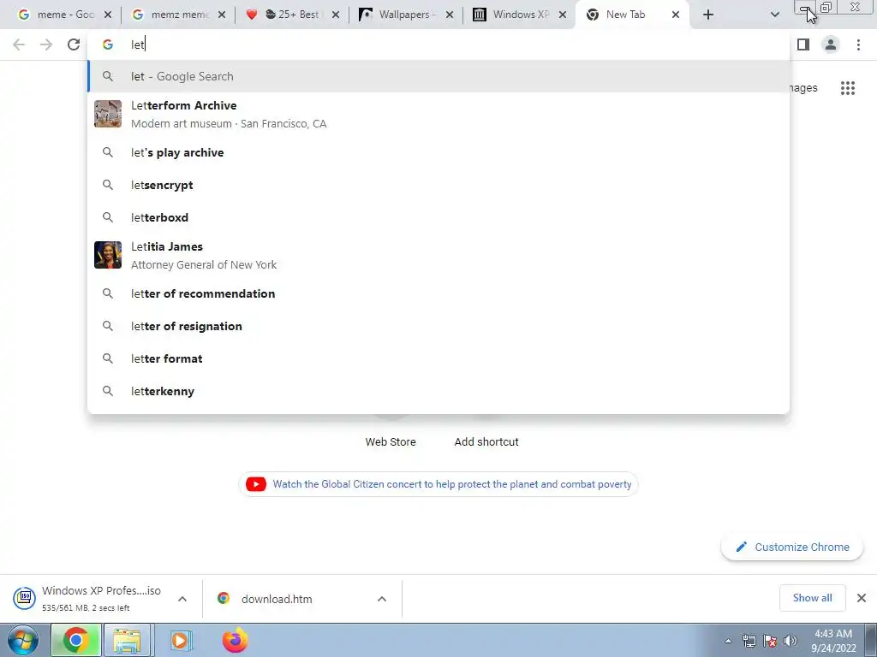The width and height of the screenshot is (877, 657).
Task: Select the letsencrypt suggestion
Action: click(438, 185)
